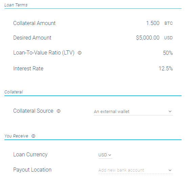The height and width of the screenshot is (177, 189).
Task: Open the Collateral Source dropdown
Action: 133,112
